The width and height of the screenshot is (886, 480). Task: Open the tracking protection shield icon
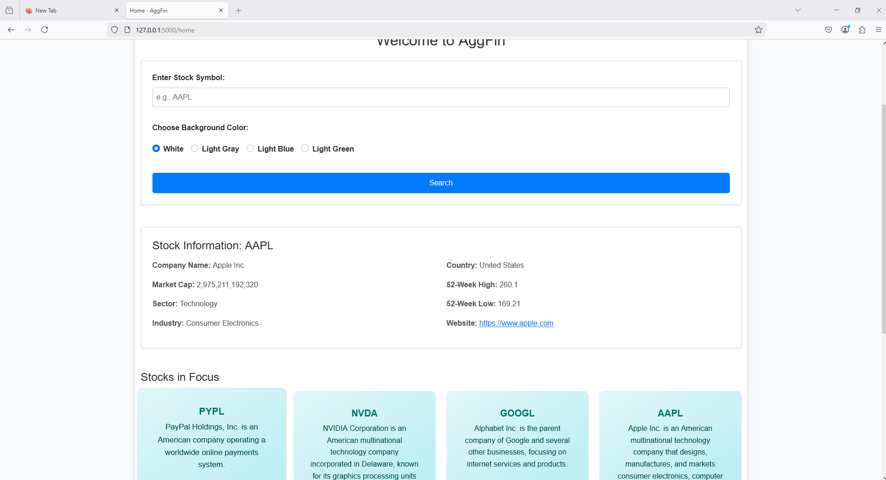pyautogui.click(x=114, y=30)
